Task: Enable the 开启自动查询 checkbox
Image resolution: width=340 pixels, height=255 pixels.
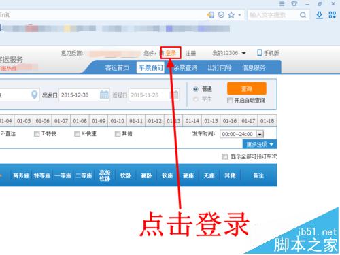Action: 230,100
